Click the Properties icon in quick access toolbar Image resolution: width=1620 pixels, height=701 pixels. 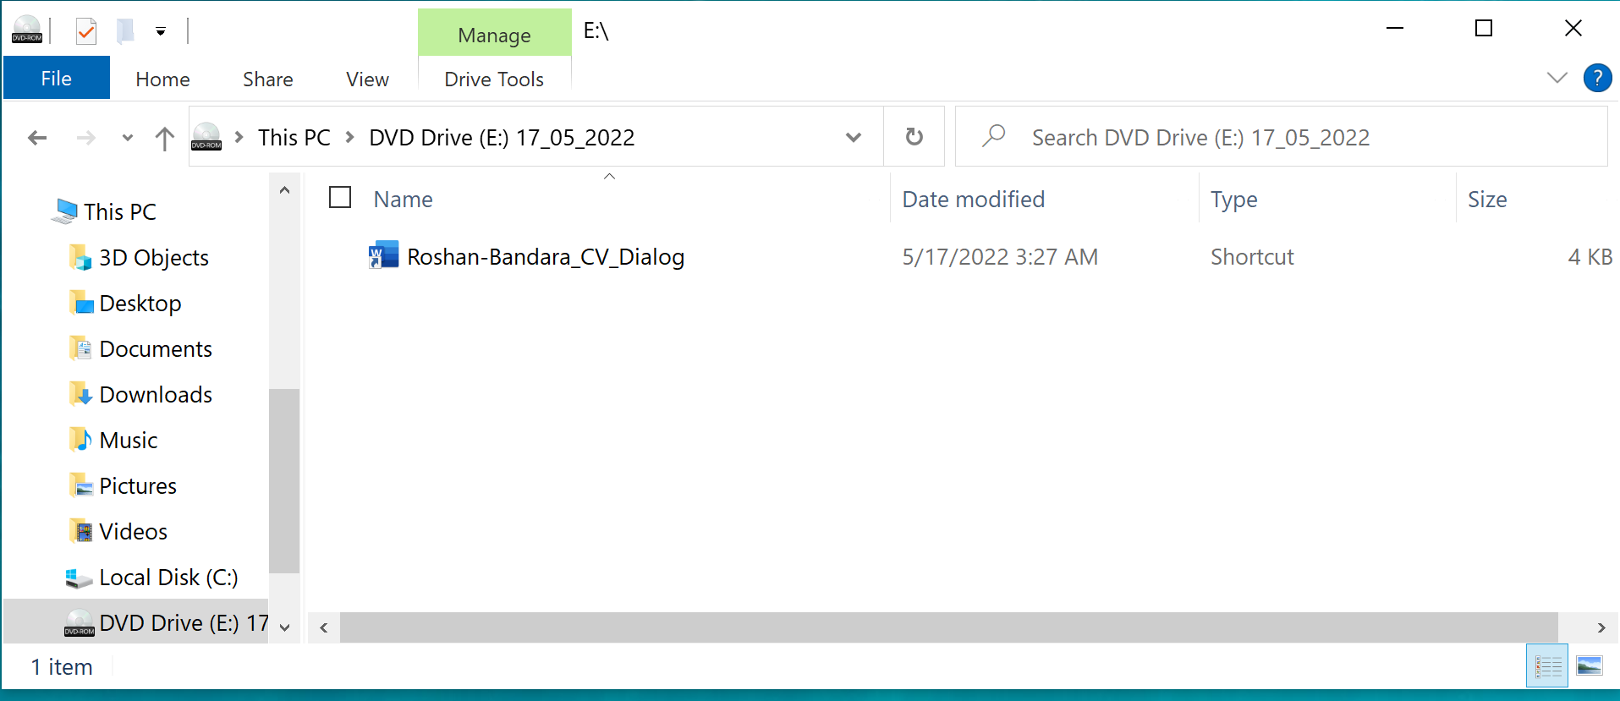point(85,31)
